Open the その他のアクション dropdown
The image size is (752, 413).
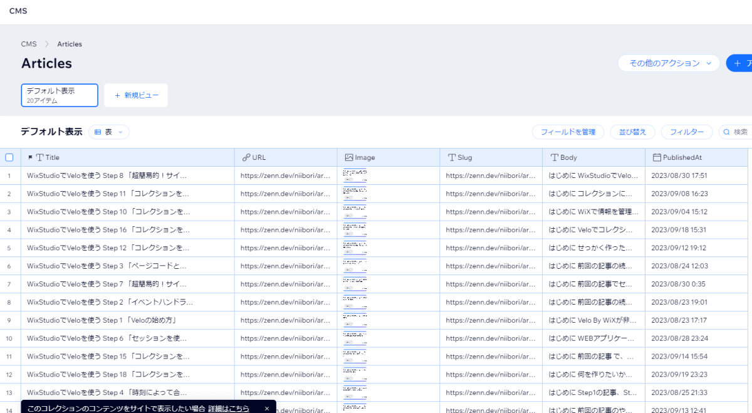(669, 63)
